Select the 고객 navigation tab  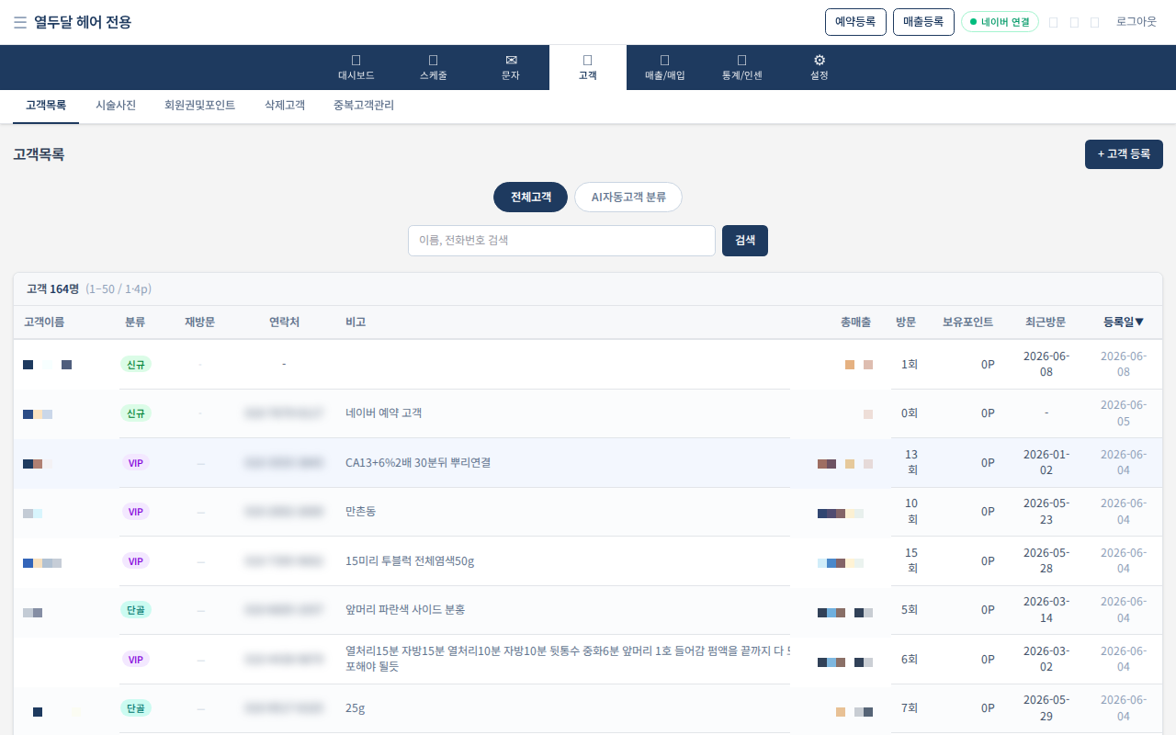pos(588,67)
